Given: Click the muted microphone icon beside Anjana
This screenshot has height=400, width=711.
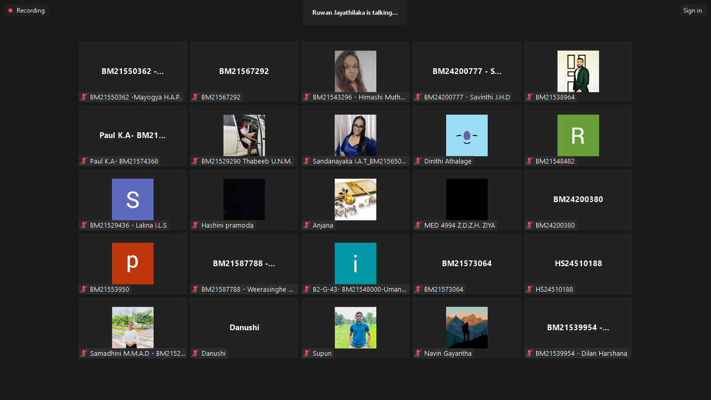Looking at the screenshot, I should pos(307,226).
